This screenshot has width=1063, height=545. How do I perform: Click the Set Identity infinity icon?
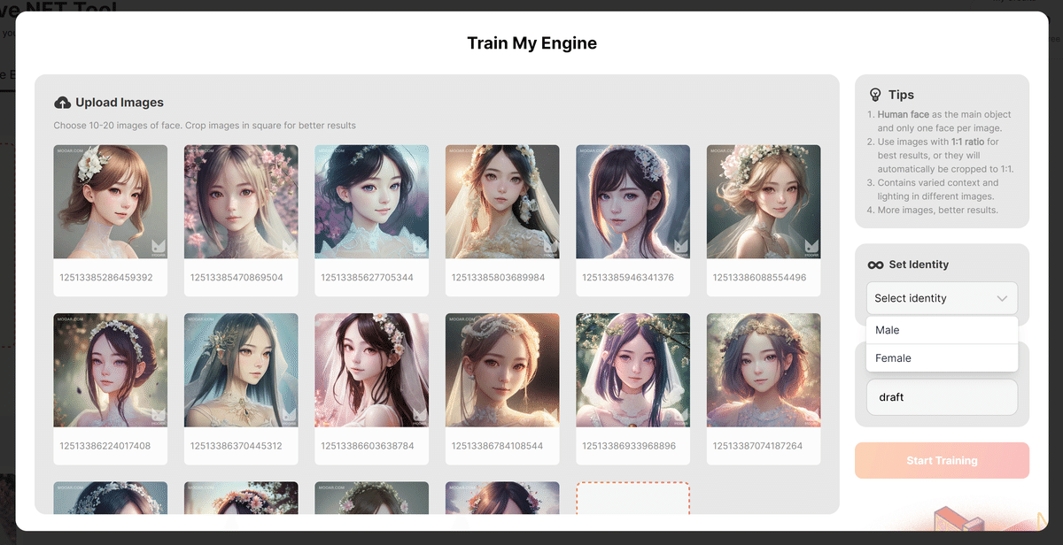(875, 265)
